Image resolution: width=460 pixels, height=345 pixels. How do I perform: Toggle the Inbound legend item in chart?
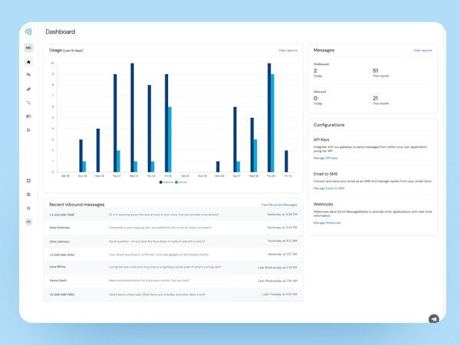pos(181,182)
